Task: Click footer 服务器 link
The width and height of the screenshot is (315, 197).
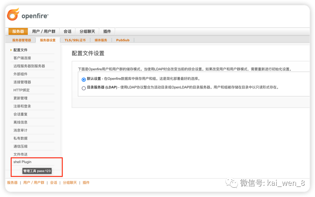Action: (12, 182)
